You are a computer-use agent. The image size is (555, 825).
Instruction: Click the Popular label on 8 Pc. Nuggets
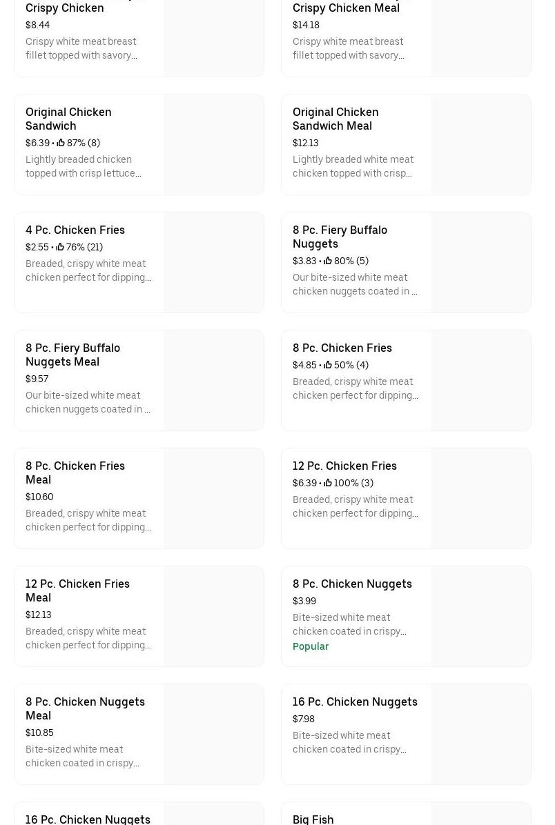click(x=311, y=646)
